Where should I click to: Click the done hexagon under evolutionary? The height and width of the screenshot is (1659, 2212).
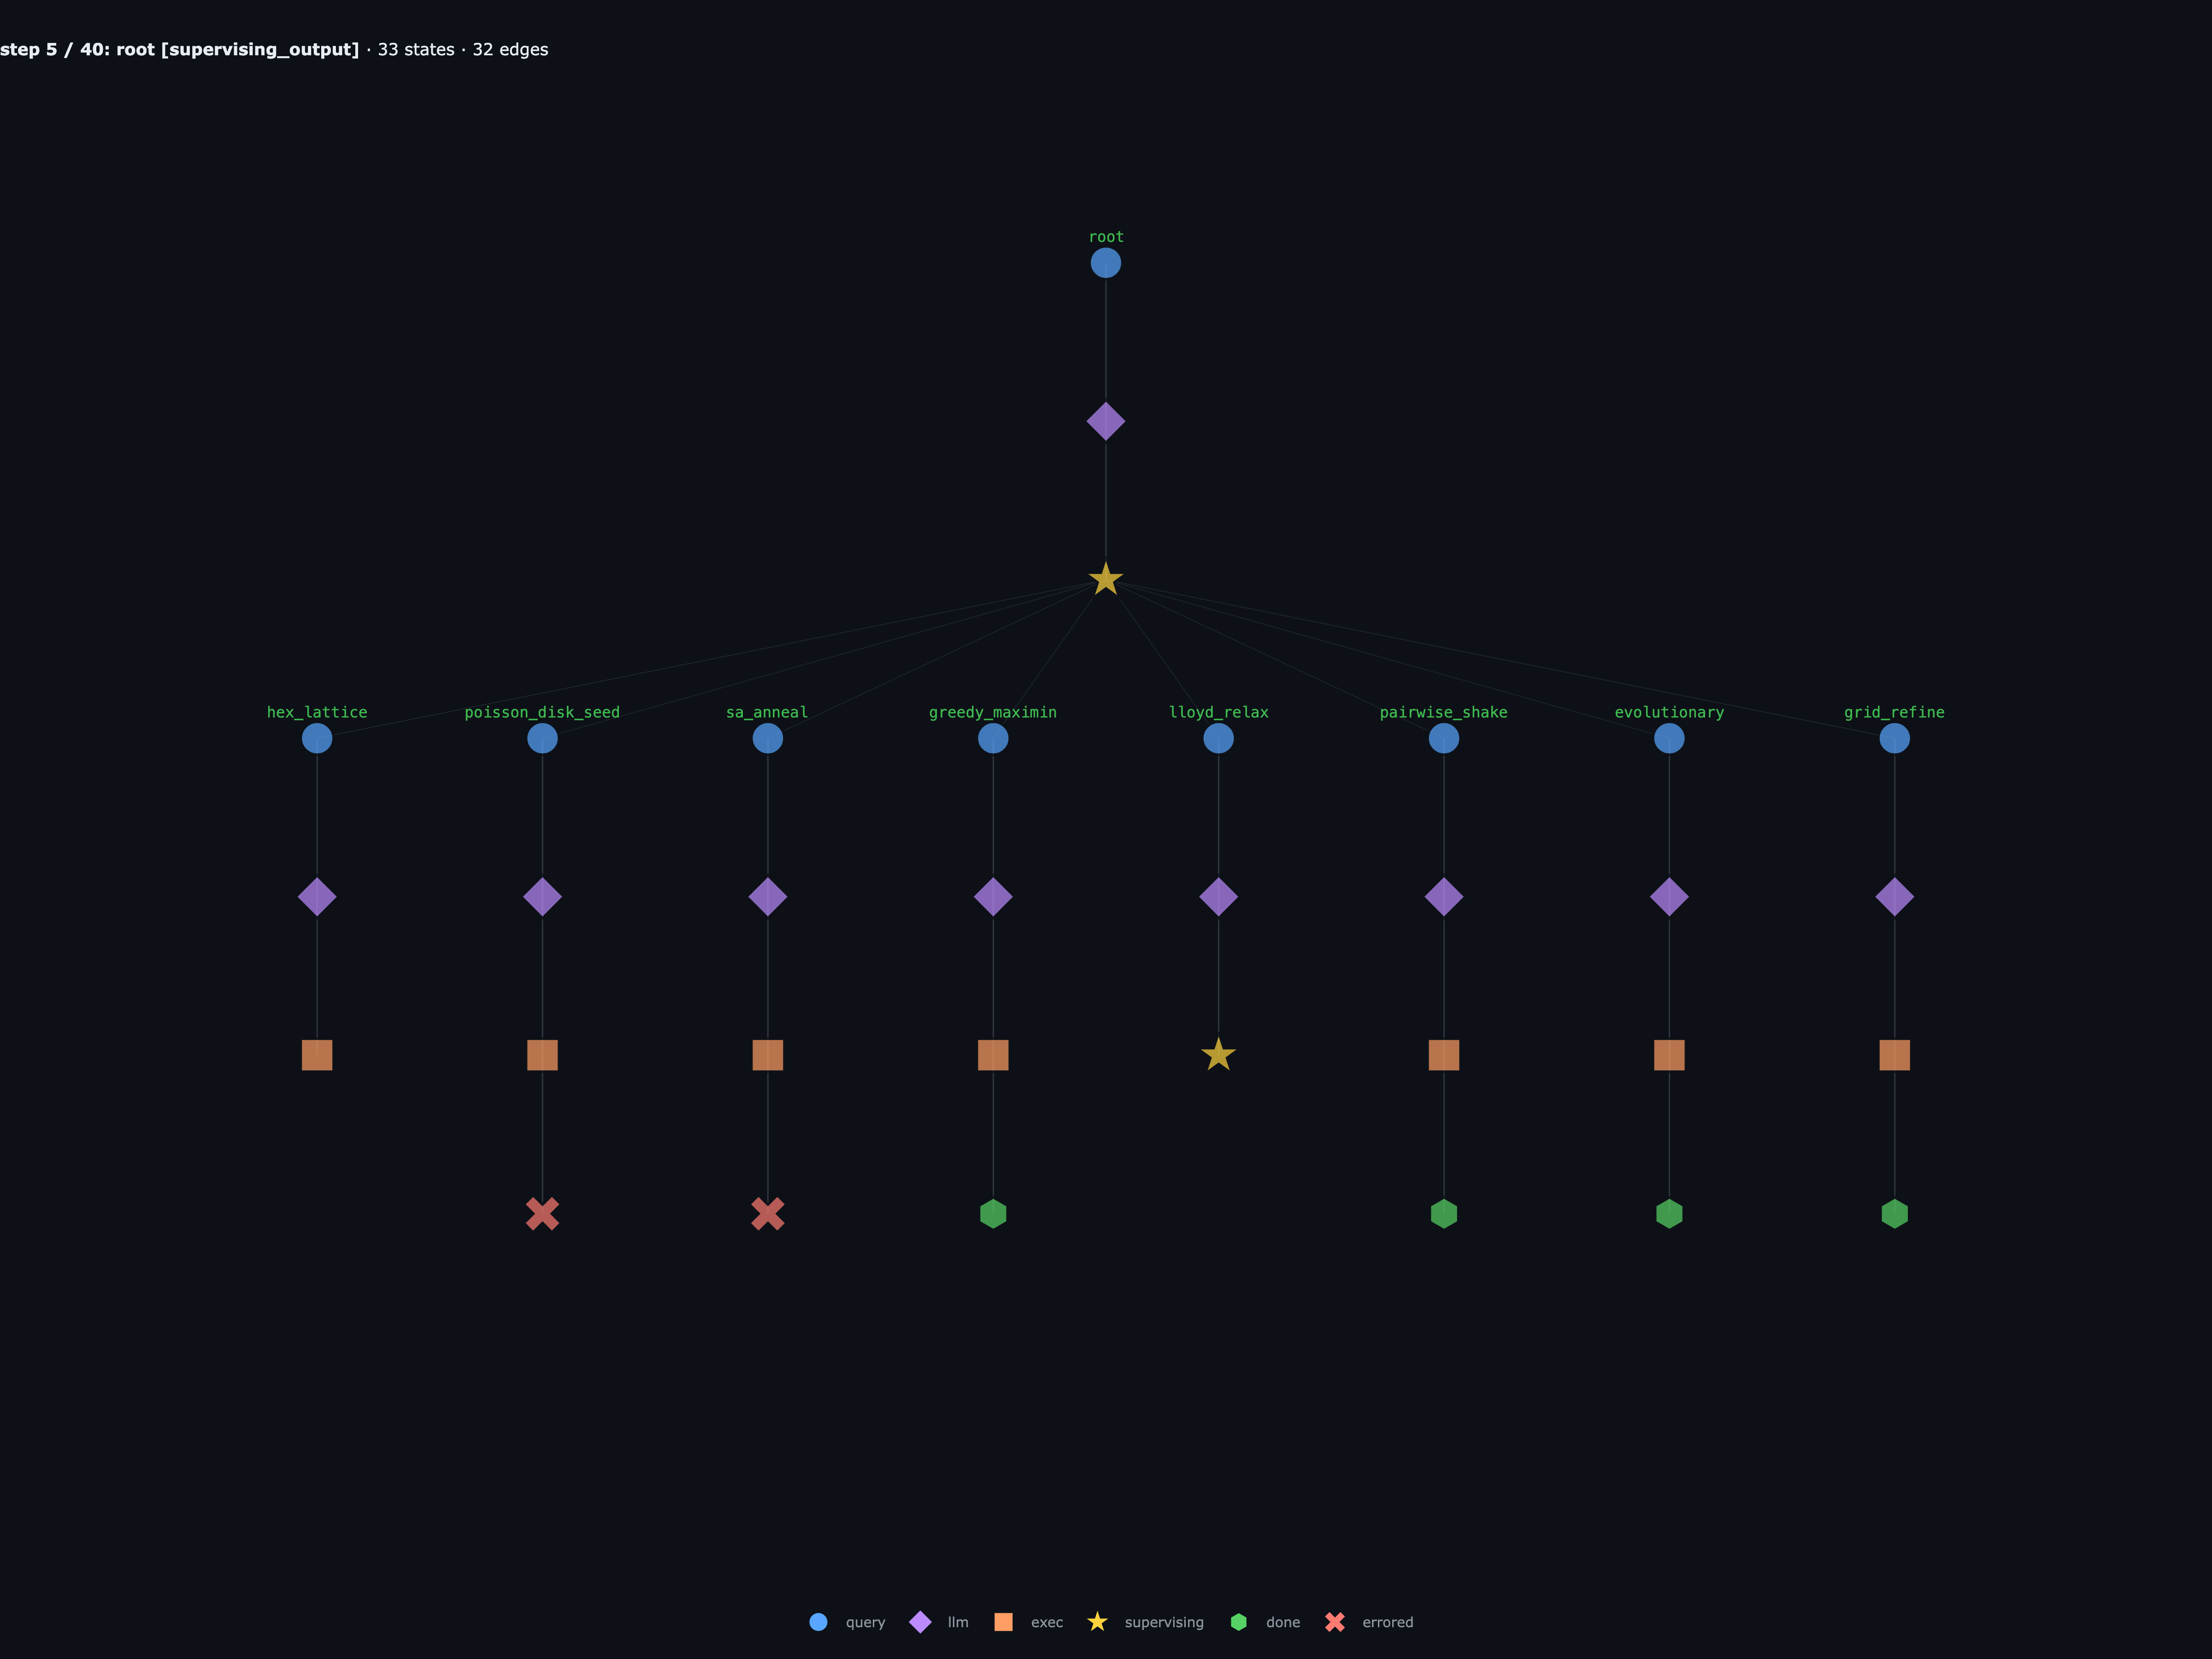pos(1669,1214)
